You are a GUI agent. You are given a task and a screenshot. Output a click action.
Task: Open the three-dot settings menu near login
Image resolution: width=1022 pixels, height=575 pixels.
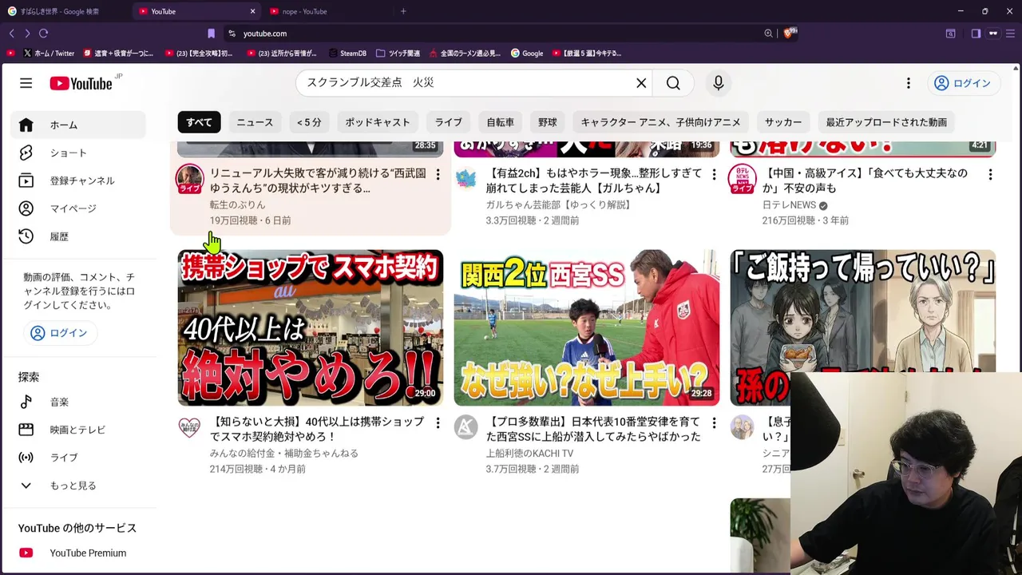pos(908,83)
